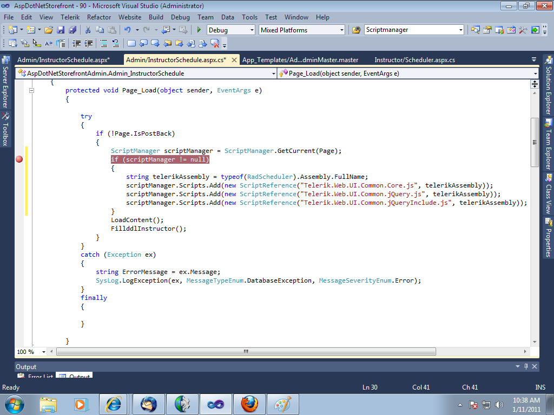
Task: Toggle auto-hide pin on Output panel
Action: (525, 367)
